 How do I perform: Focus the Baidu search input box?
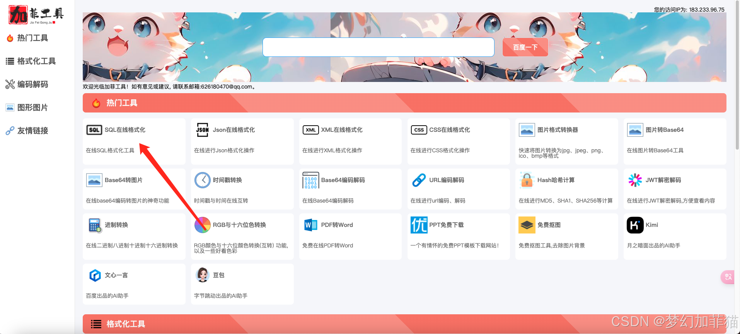[379, 47]
